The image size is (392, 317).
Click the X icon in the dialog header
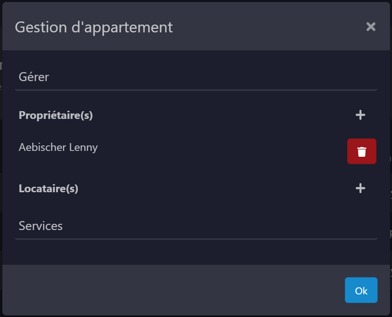371,27
